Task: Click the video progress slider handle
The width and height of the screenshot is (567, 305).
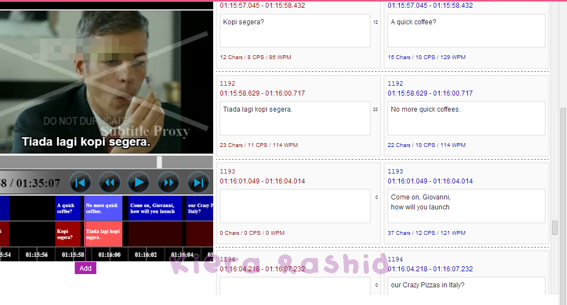Action: (159, 162)
